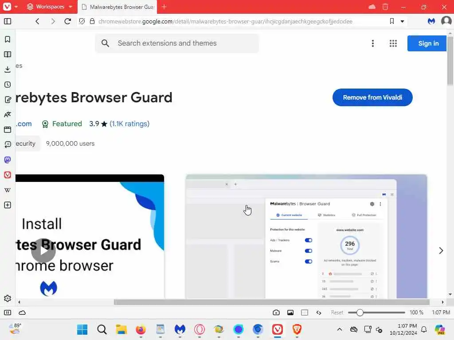
Task: Open the Vivaldi main menu icon
Action: coord(7,6)
